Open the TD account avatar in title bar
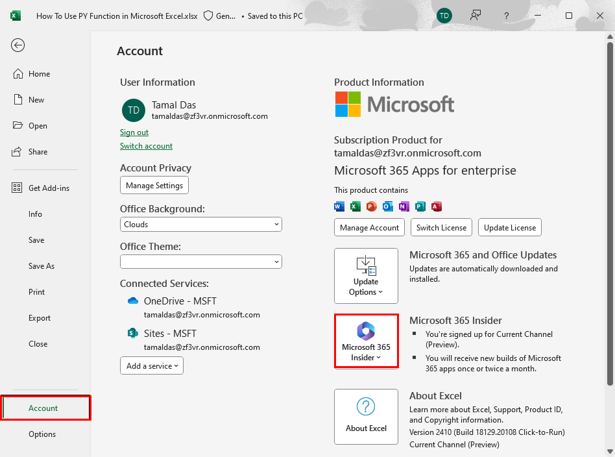 (x=444, y=16)
